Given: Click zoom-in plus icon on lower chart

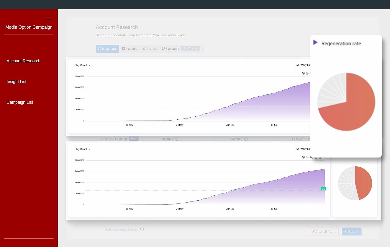Looking at the screenshot, I should pyautogui.click(x=303, y=157).
